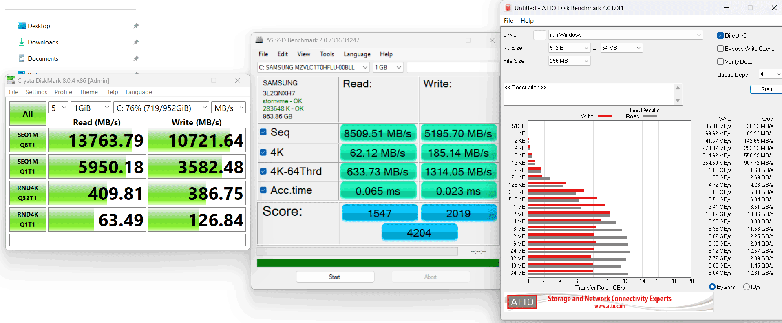Unpin Desktop using its pin icon
This screenshot has width=782, height=323.
click(136, 26)
